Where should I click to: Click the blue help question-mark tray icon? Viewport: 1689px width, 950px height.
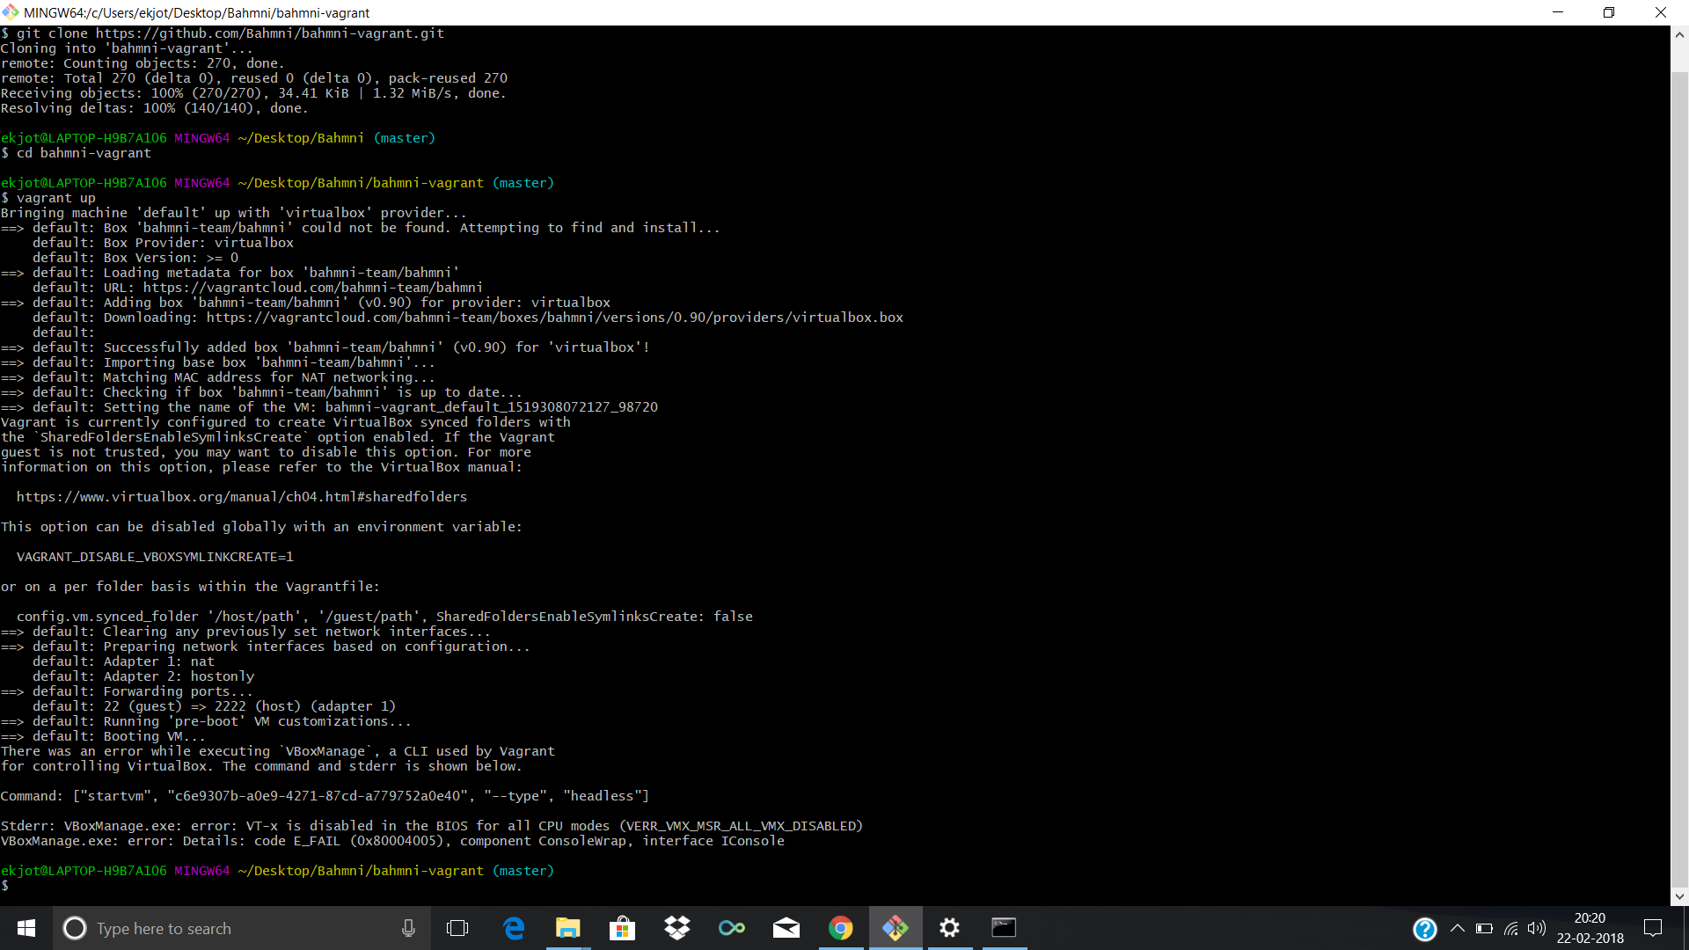1425,929
